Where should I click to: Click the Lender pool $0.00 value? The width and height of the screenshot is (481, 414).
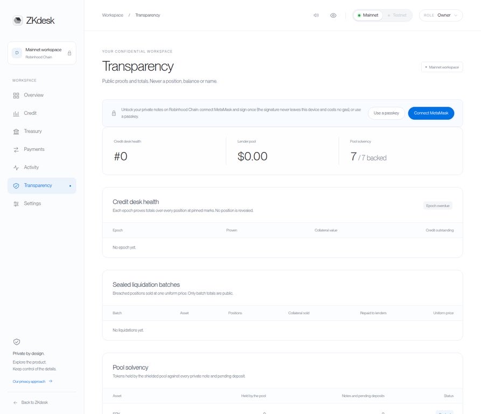[x=253, y=156]
